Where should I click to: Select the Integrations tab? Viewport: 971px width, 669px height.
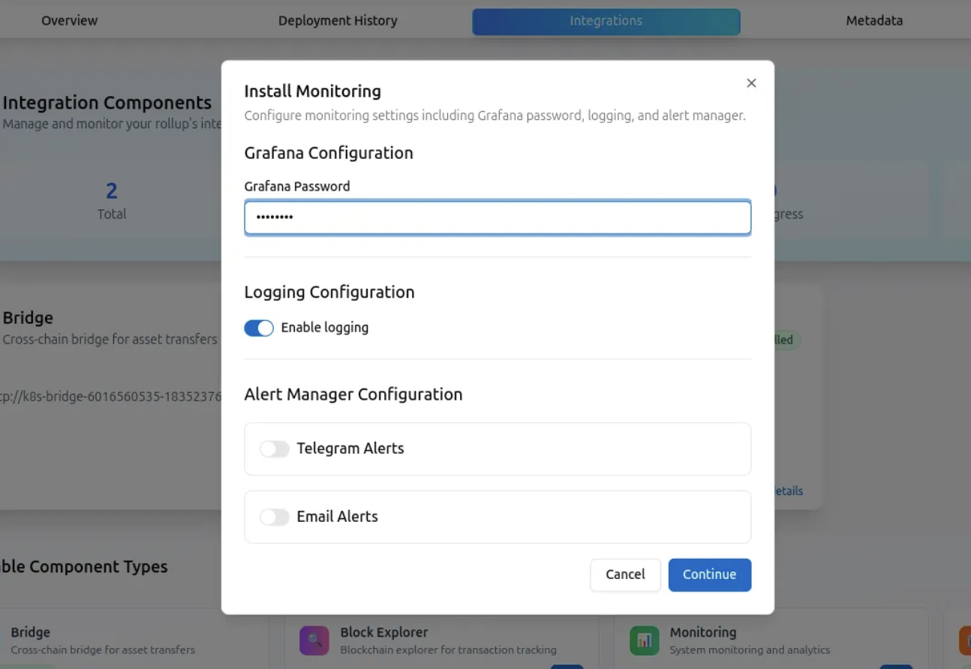click(606, 21)
